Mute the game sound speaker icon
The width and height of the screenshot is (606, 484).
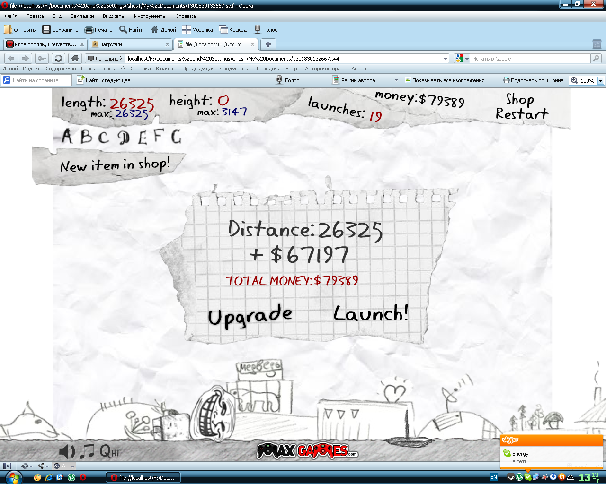67,451
